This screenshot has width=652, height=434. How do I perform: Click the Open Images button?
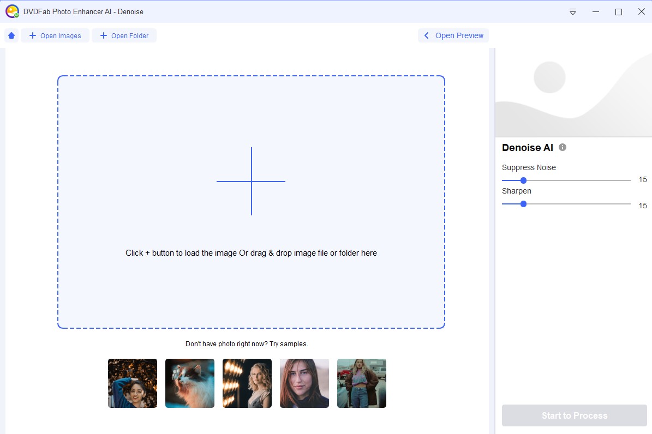(x=55, y=36)
